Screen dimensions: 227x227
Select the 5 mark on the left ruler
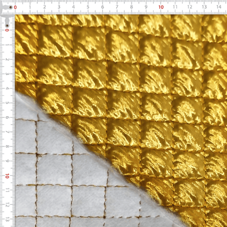point(7,103)
